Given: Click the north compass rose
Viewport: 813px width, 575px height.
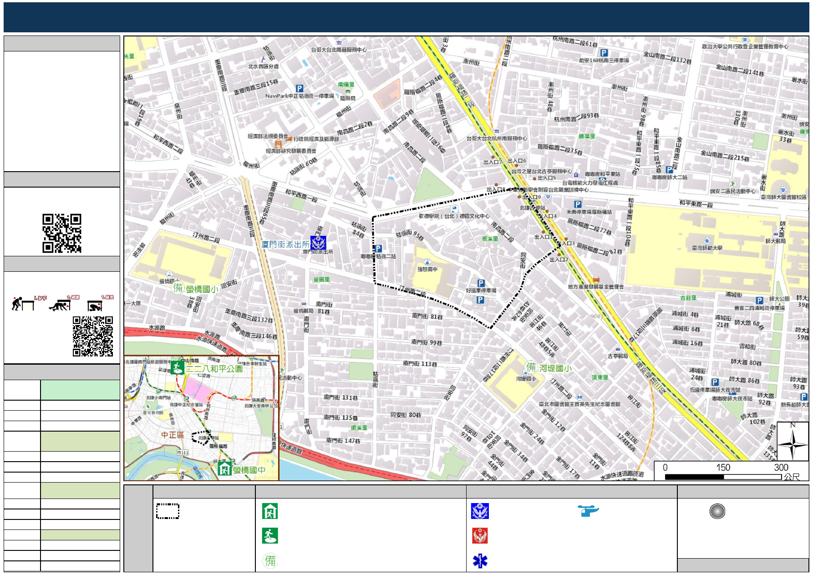Looking at the screenshot, I should point(792,442).
